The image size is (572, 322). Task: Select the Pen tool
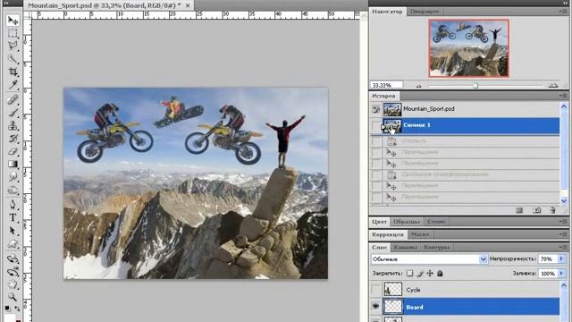pos(13,205)
